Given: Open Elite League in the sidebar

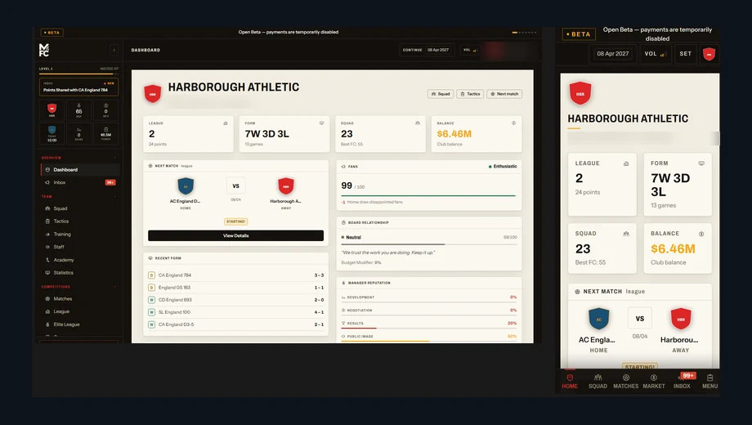Looking at the screenshot, I should (80, 324).
